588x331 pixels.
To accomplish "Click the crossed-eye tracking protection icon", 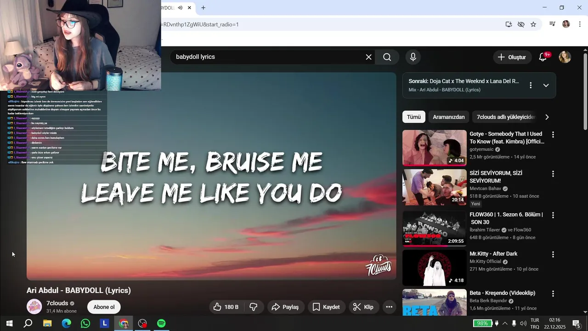I will coord(521,24).
